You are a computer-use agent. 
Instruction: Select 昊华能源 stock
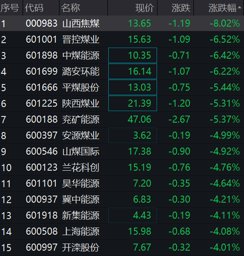(81, 184)
